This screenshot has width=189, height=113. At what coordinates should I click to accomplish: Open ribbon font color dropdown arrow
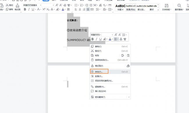(65, 9)
